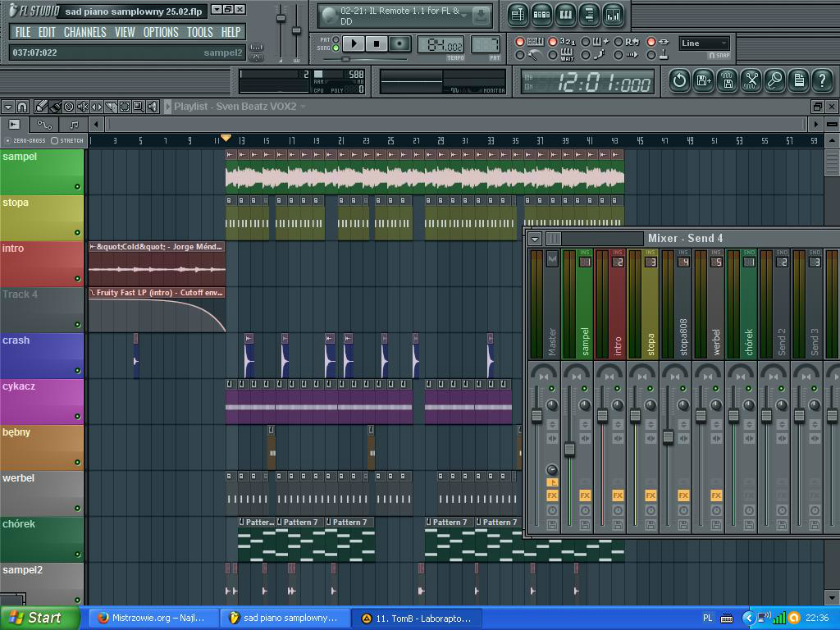Click the tempo display field
This screenshot has width=840, height=630.
[440, 44]
